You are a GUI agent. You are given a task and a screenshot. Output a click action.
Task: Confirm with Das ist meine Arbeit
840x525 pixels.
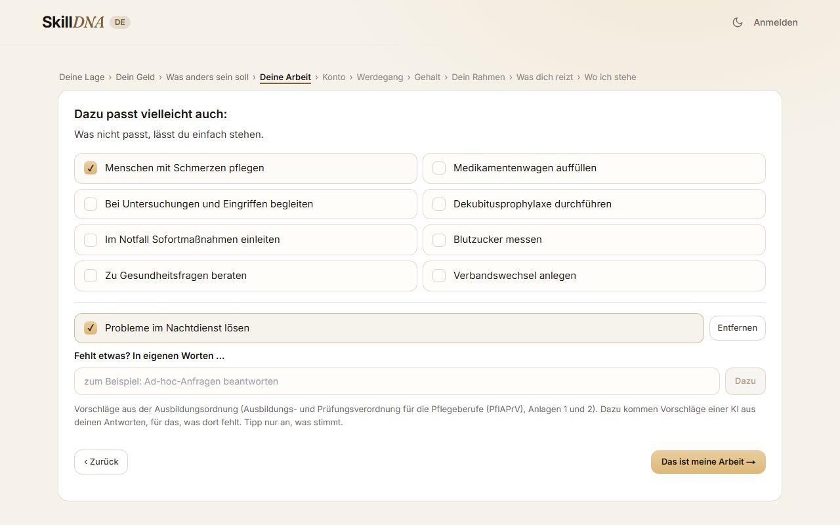[708, 462]
